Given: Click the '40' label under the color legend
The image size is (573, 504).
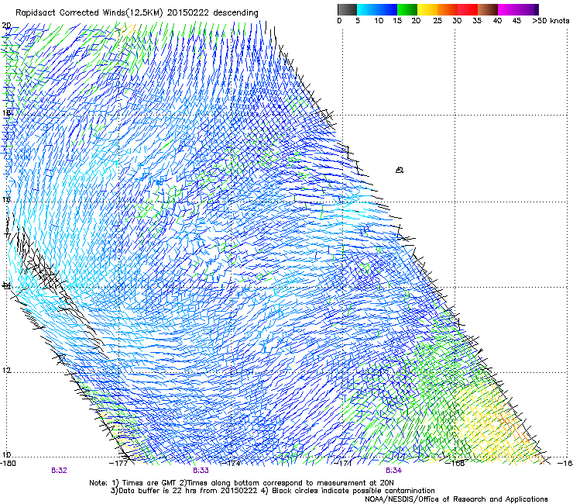Looking at the screenshot, I should [497, 21].
